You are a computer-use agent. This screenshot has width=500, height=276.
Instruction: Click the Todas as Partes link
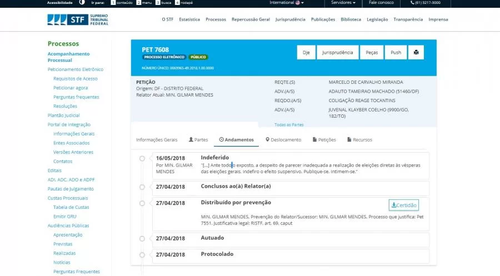tap(289, 124)
